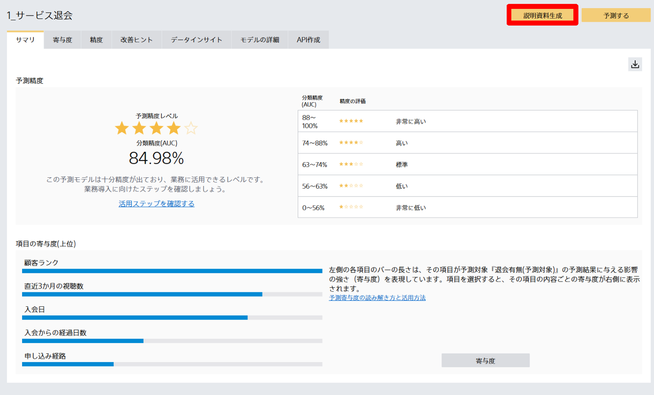This screenshot has width=654, height=395.
Task: Switch to the 改善ヒント tab
Action: 137,39
